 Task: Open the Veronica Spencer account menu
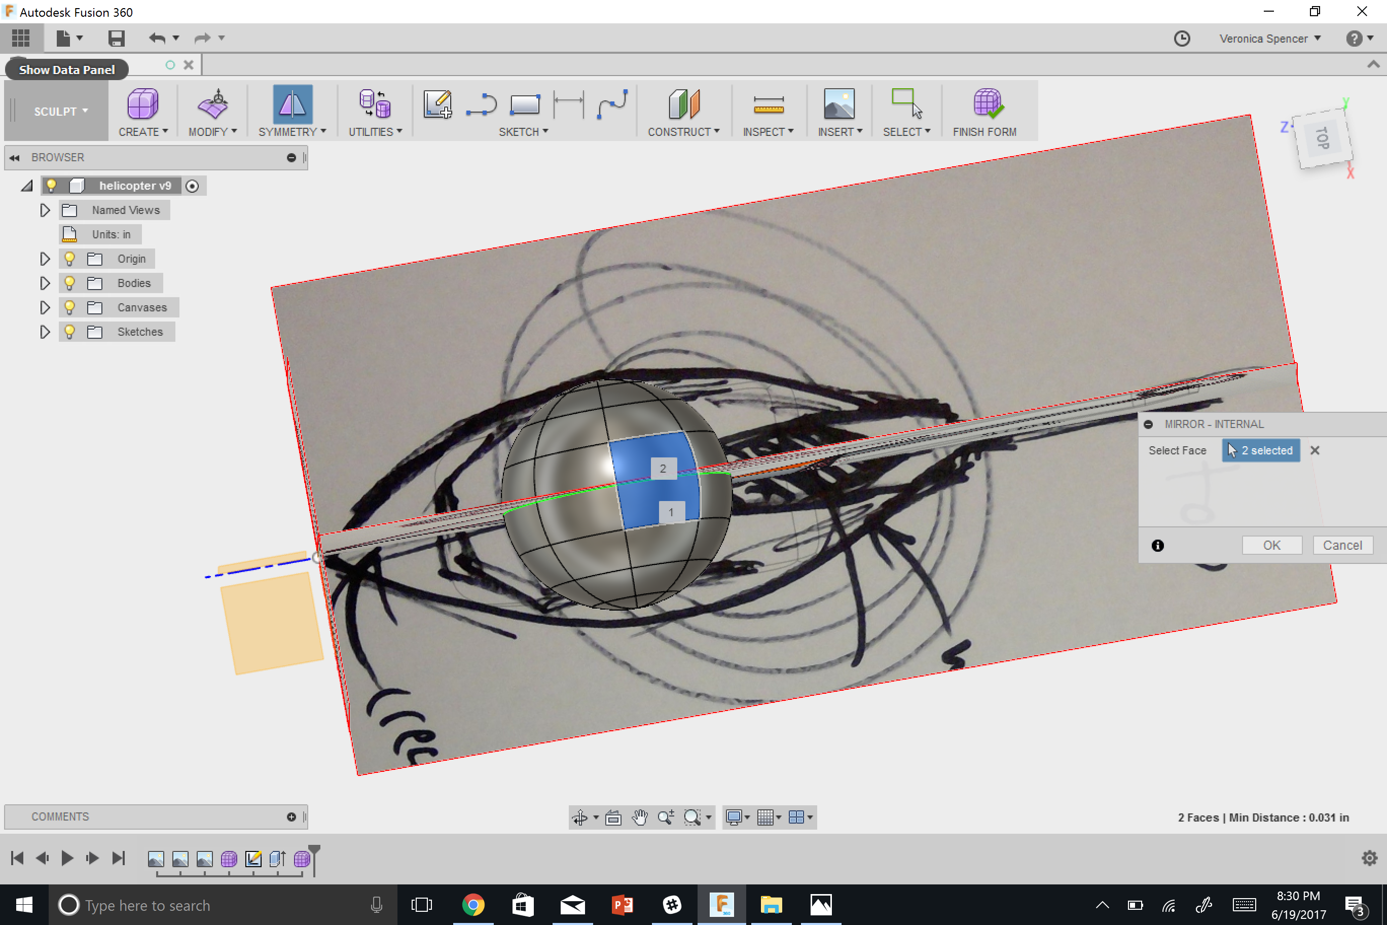[x=1270, y=39]
